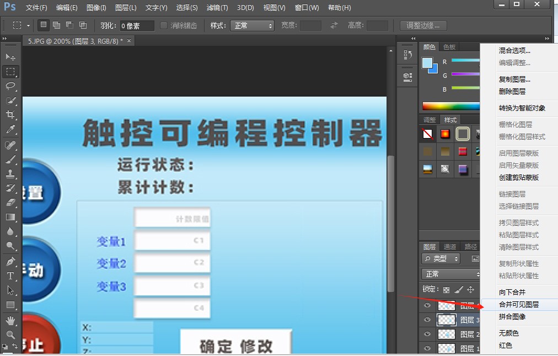Viewport: 558px width, 356px height.
Task: Select the Eraser tool
Action: click(10, 203)
